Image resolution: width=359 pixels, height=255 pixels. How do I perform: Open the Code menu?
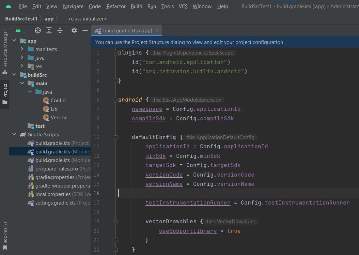tap(95, 6)
